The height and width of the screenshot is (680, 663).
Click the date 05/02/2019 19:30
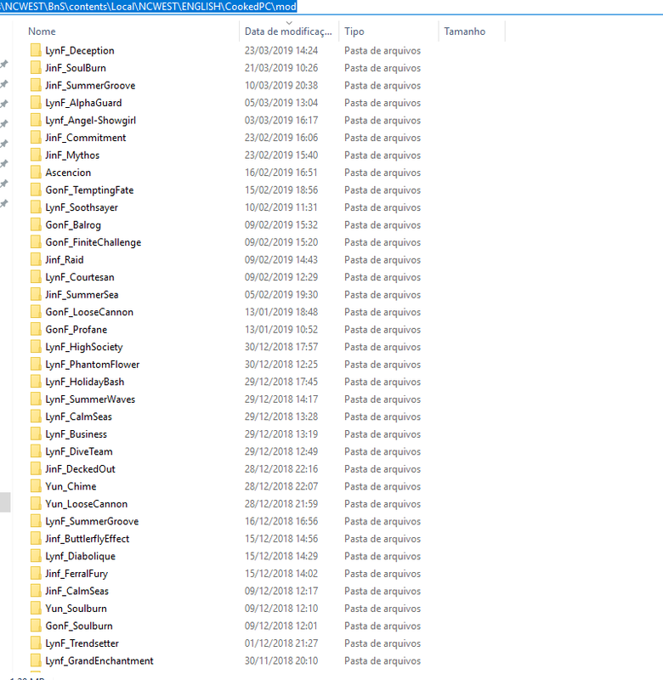(281, 294)
